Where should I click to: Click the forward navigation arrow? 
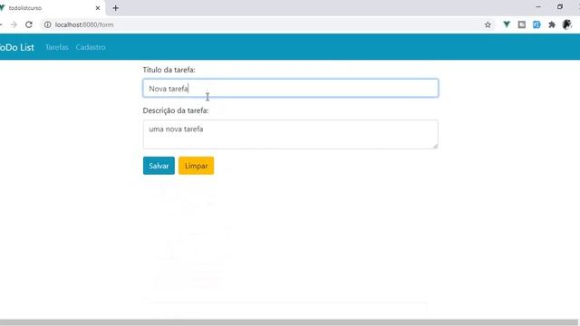pyautogui.click(x=14, y=24)
